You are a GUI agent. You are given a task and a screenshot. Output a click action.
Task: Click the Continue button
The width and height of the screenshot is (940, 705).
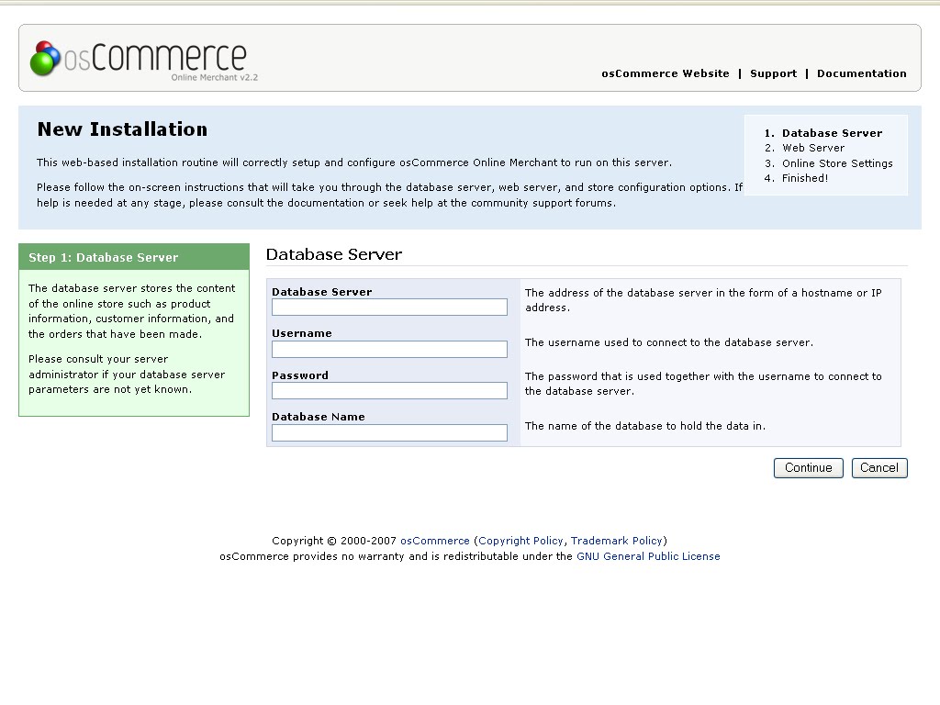[808, 467]
